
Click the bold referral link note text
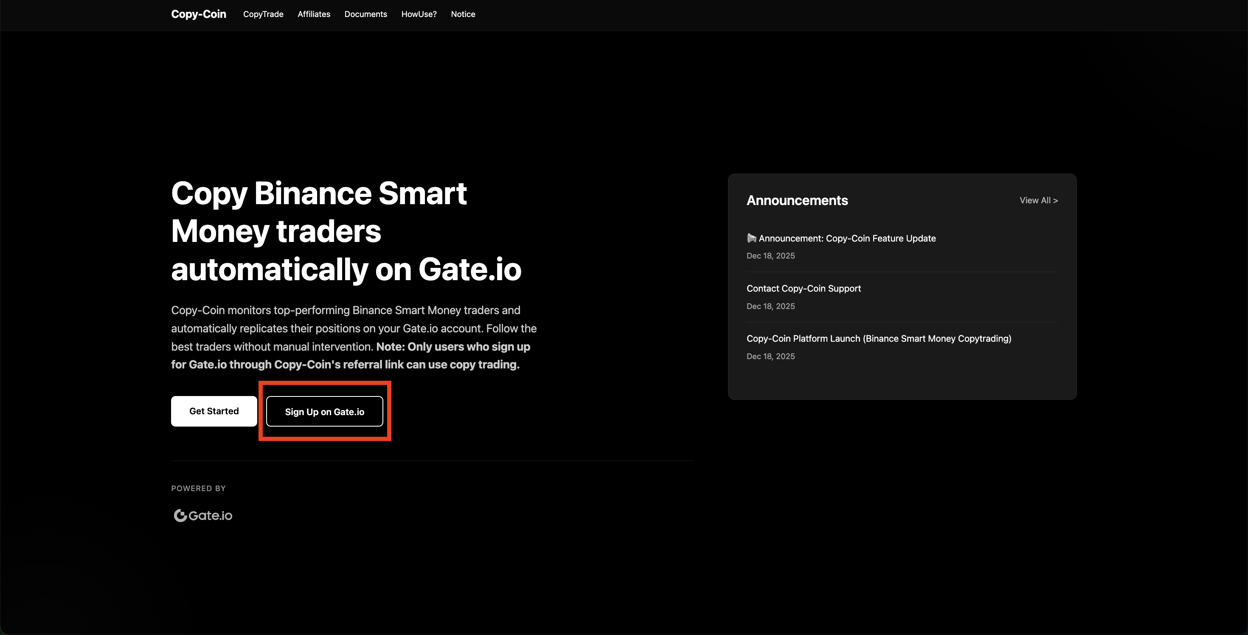pyautogui.click(x=351, y=356)
